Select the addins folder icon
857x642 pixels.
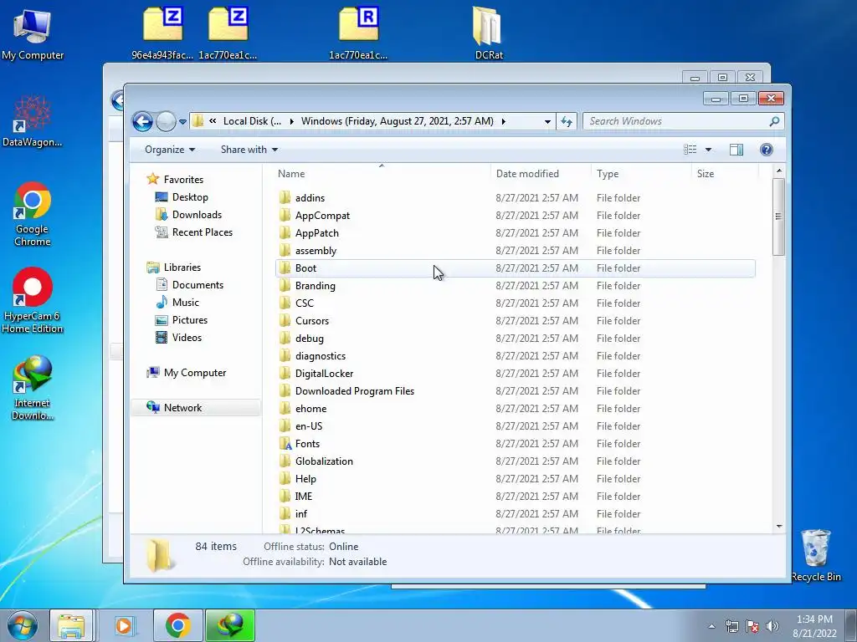click(x=285, y=197)
